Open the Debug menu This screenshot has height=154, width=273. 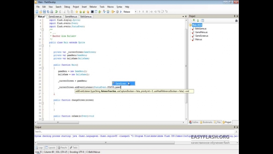coord(67,7)
